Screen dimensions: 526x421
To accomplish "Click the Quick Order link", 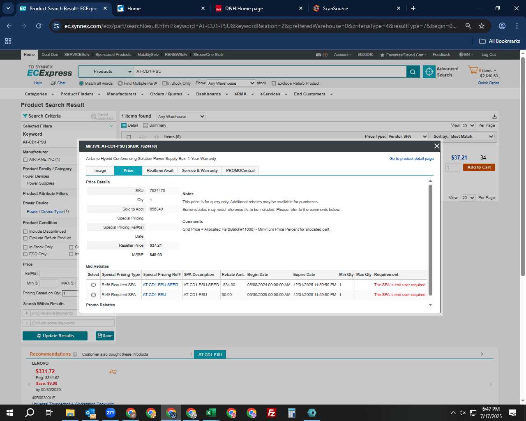I will click(488, 83).
